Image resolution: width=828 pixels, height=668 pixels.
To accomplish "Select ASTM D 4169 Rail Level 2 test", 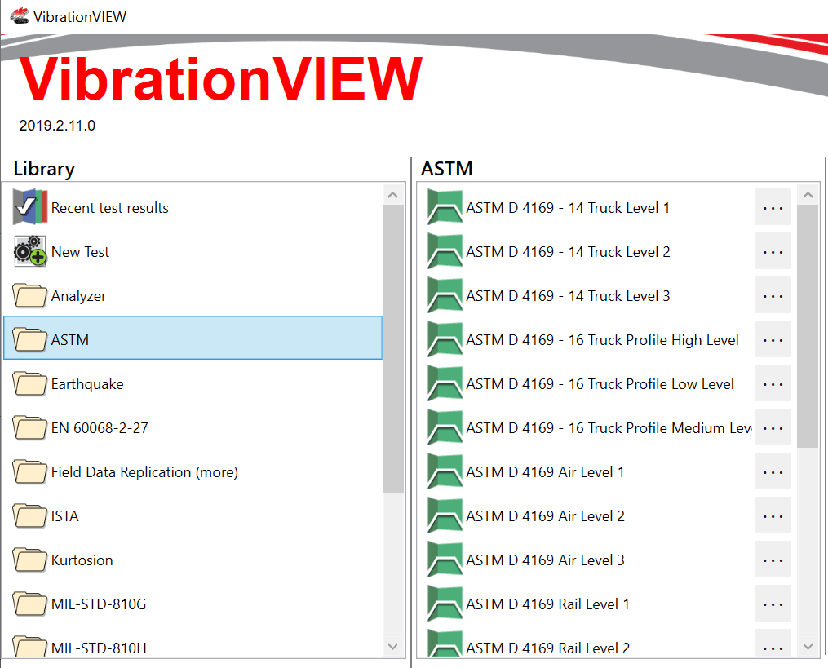I will (x=547, y=648).
